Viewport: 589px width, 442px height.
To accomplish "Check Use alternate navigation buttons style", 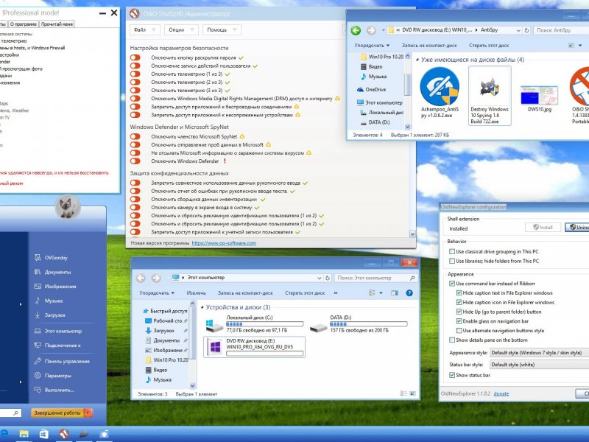I will tap(459, 330).
